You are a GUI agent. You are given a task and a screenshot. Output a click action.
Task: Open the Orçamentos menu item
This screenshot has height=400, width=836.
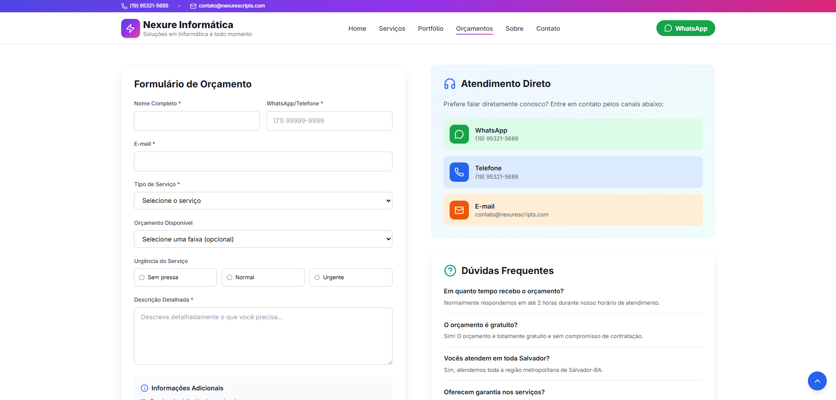(475, 29)
